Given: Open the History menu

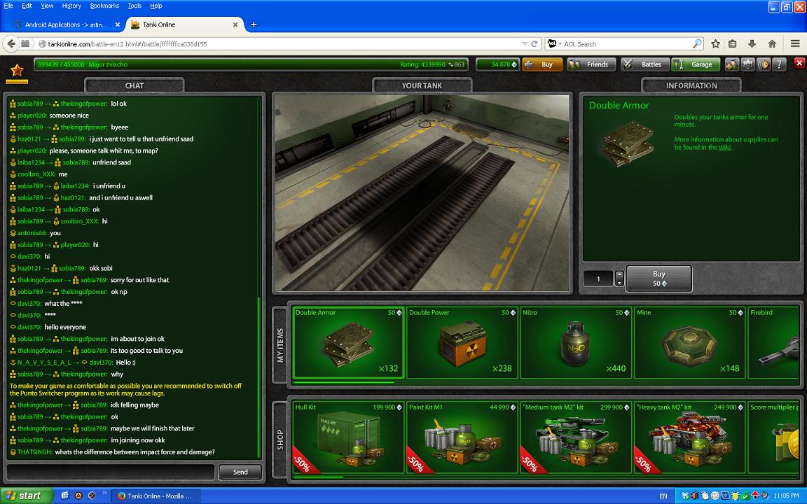Looking at the screenshot, I should [x=71, y=6].
